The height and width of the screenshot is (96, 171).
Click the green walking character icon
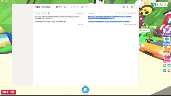[x=165, y=66]
